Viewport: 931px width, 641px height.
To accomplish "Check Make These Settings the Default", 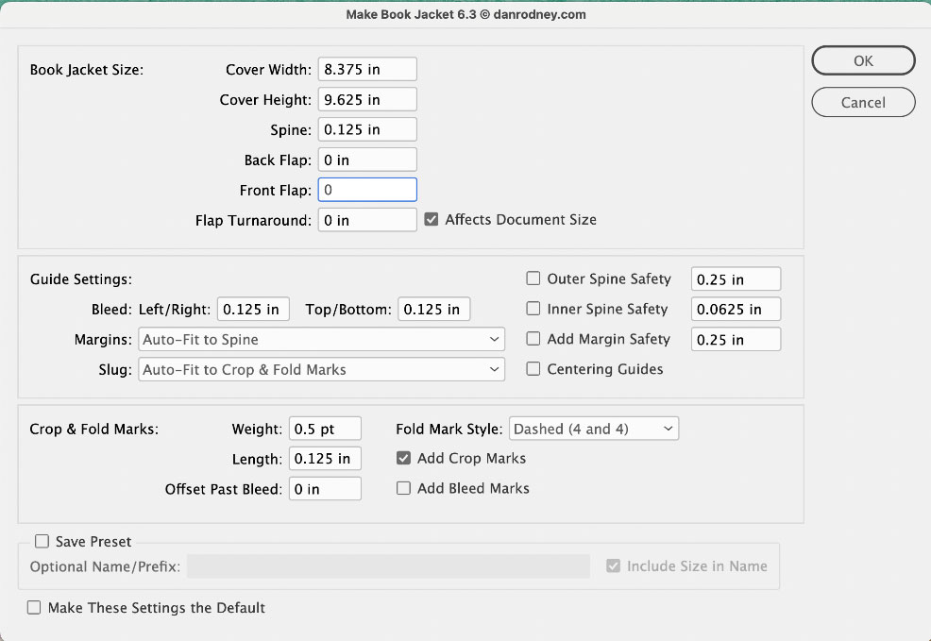I will pos(34,608).
